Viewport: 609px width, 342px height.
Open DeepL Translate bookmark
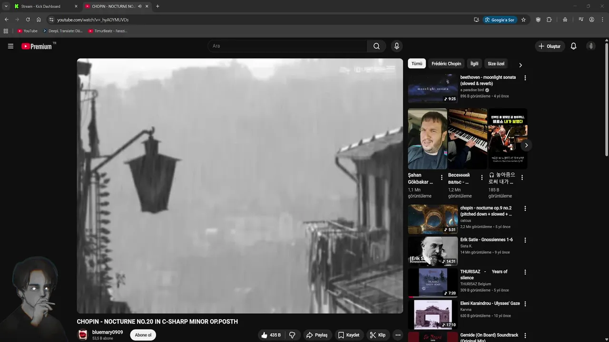click(62, 31)
